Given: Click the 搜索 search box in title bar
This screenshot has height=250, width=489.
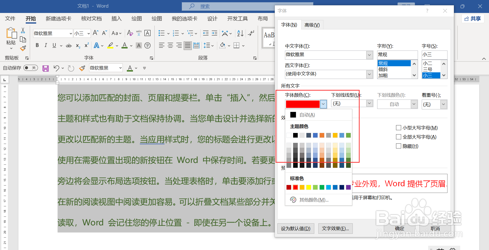Looking at the screenshot, I should (x=247, y=6).
